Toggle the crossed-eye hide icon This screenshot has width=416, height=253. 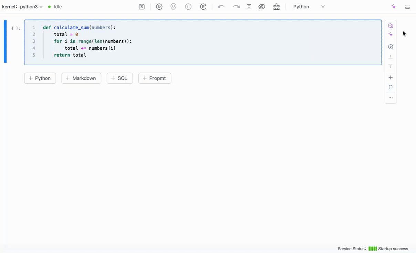(262, 7)
